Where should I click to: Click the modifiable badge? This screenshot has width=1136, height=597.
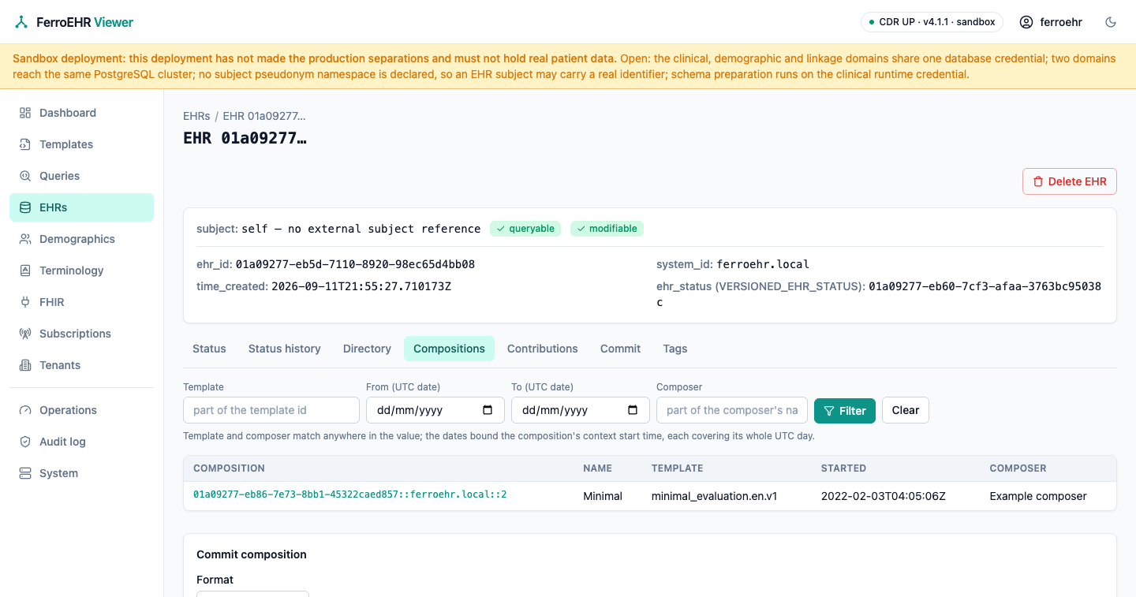[x=607, y=229]
